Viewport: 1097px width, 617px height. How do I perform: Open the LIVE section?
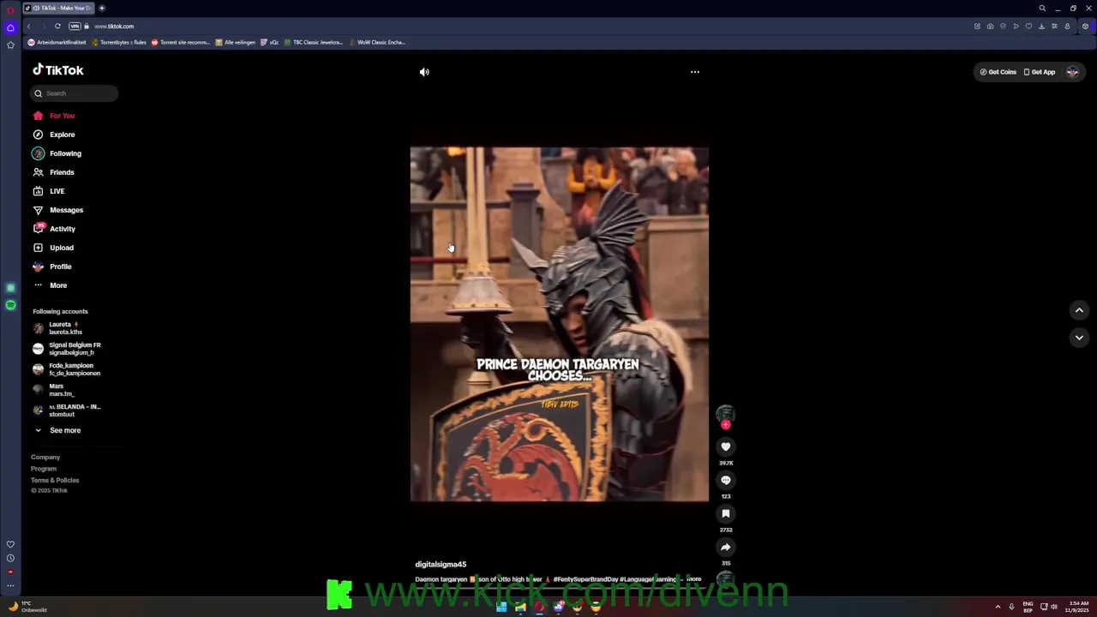[x=49, y=191]
